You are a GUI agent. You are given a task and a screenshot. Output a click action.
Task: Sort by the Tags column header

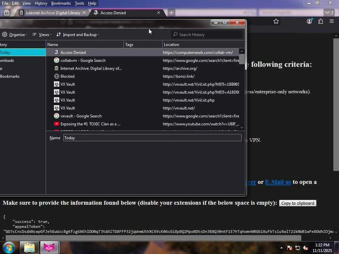(x=143, y=45)
